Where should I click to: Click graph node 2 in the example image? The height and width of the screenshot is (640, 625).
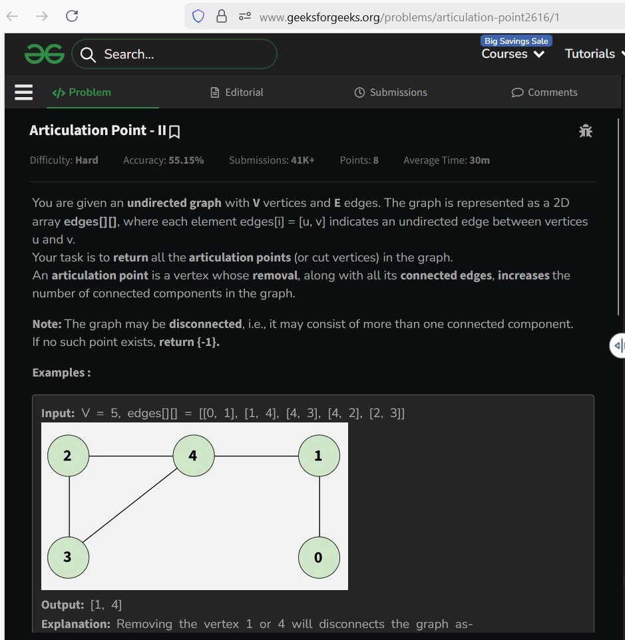68,456
